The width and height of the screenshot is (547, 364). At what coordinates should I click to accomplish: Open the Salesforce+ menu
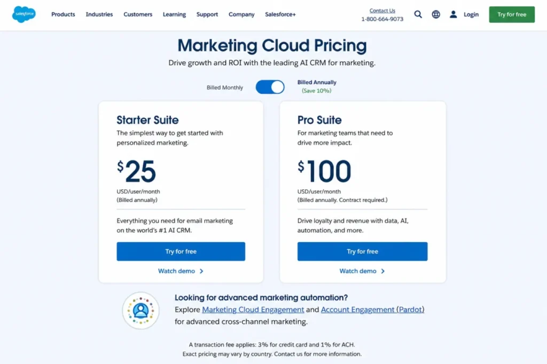point(280,14)
